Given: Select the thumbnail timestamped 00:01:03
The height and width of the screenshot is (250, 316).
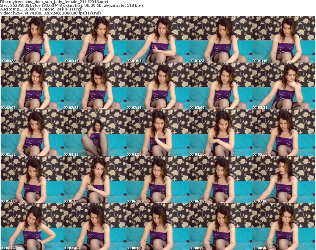Looking at the screenshot, I should pyautogui.click(x=158, y=39).
